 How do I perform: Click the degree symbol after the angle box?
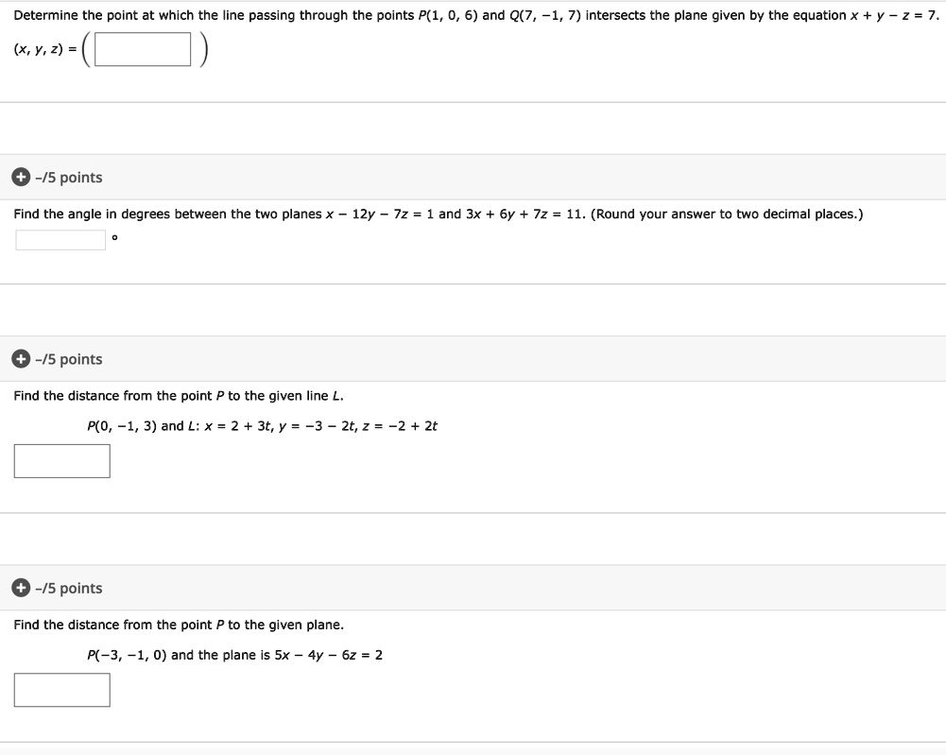coord(114,239)
